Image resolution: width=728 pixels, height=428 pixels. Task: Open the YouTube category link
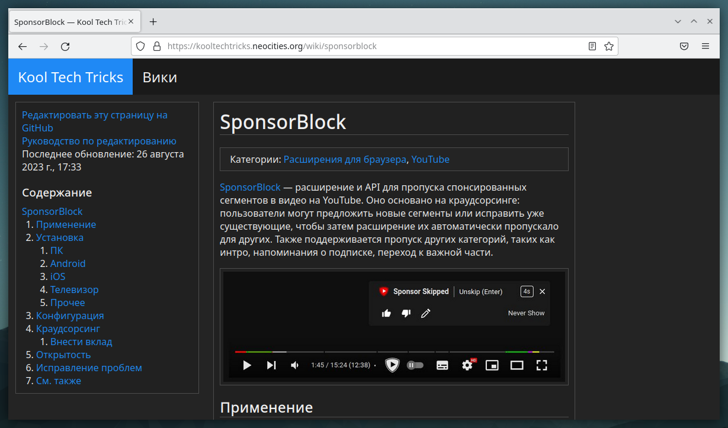pos(430,159)
